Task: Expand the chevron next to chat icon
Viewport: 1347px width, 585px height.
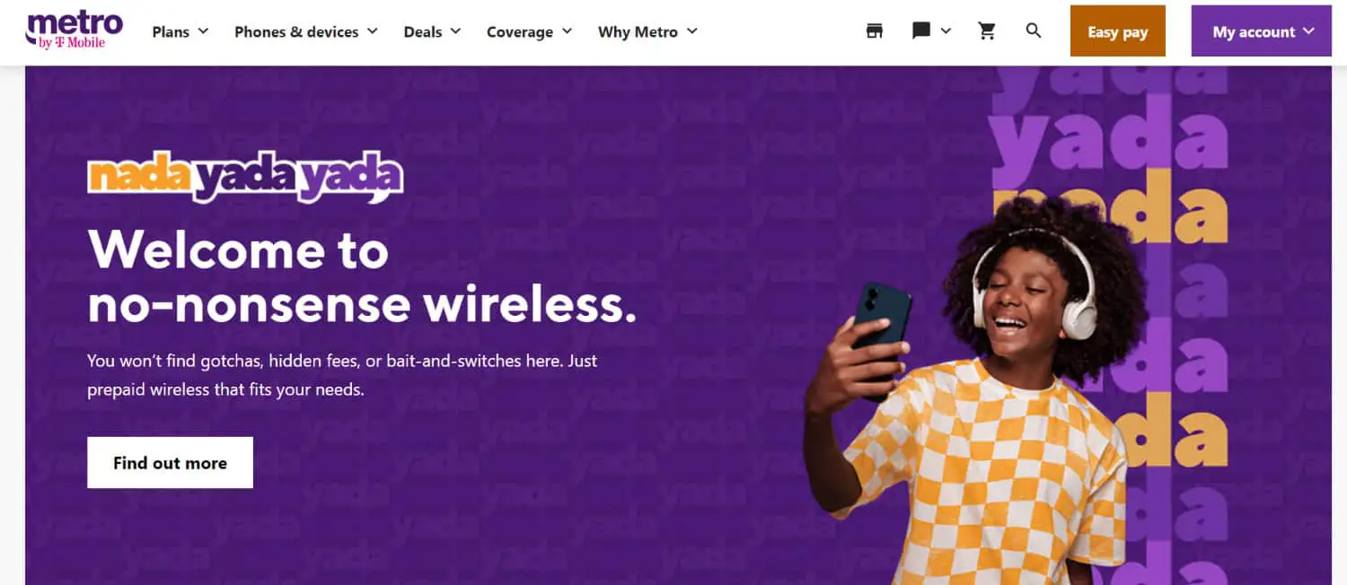Action: click(946, 31)
